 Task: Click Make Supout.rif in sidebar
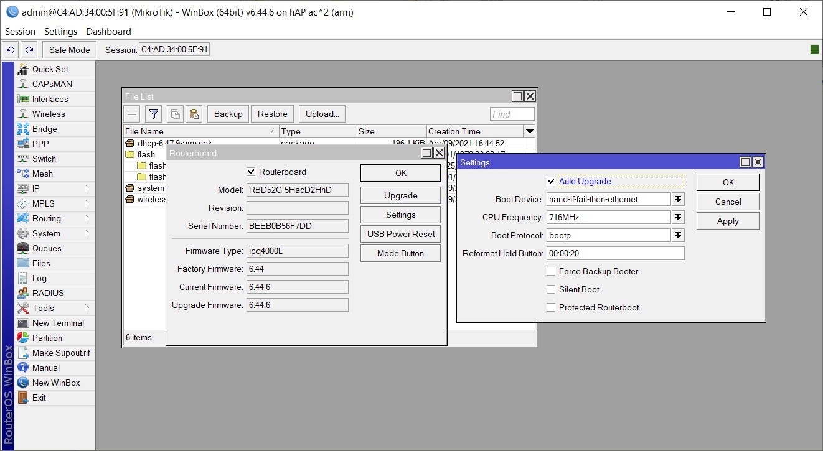(x=55, y=353)
